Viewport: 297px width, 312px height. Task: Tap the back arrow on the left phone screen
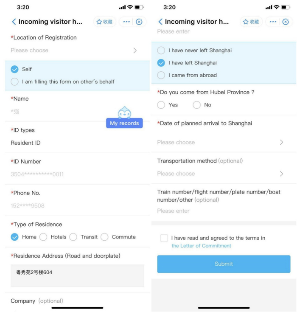click(x=14, y=22)
